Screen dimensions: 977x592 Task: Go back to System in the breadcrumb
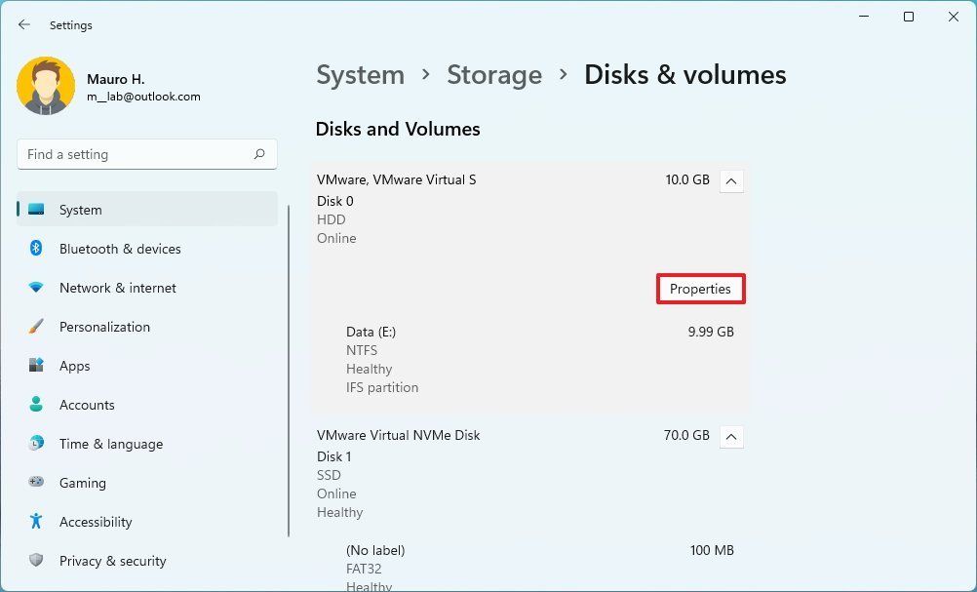(x=360, y=74)
